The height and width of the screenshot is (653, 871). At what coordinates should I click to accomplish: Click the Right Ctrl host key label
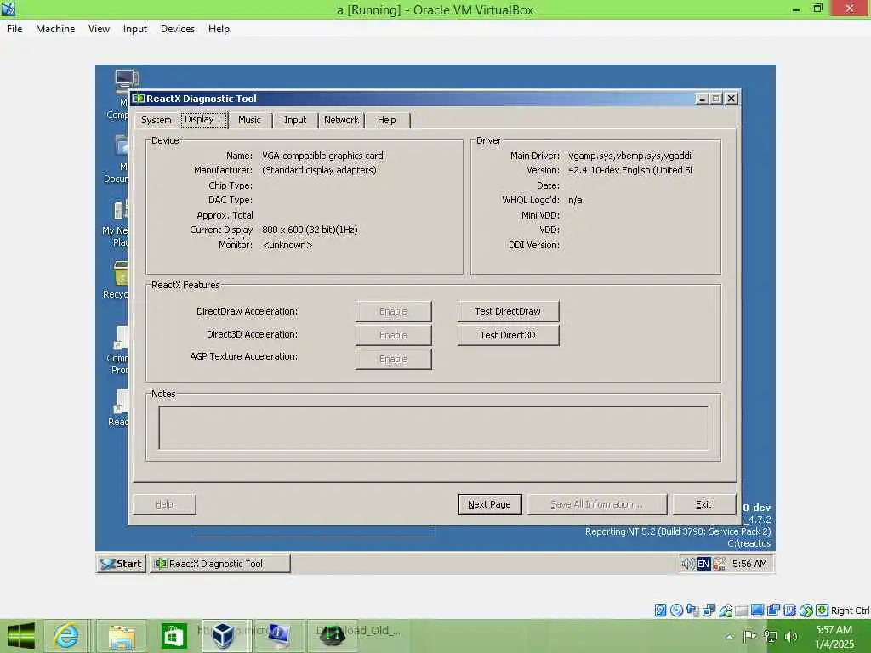pos(850,610)
